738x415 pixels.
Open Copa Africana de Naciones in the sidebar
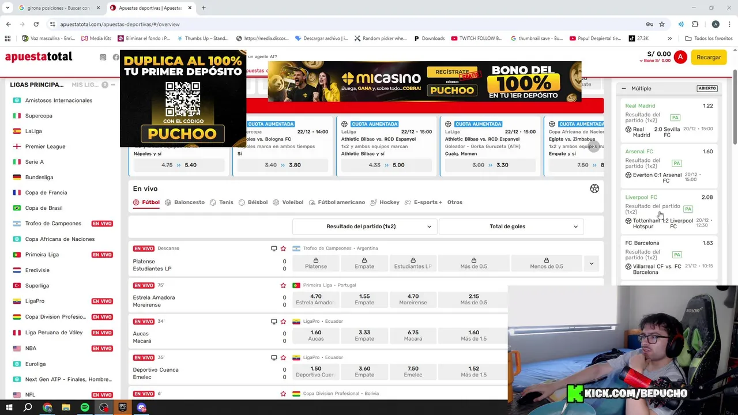click(60, 239)
